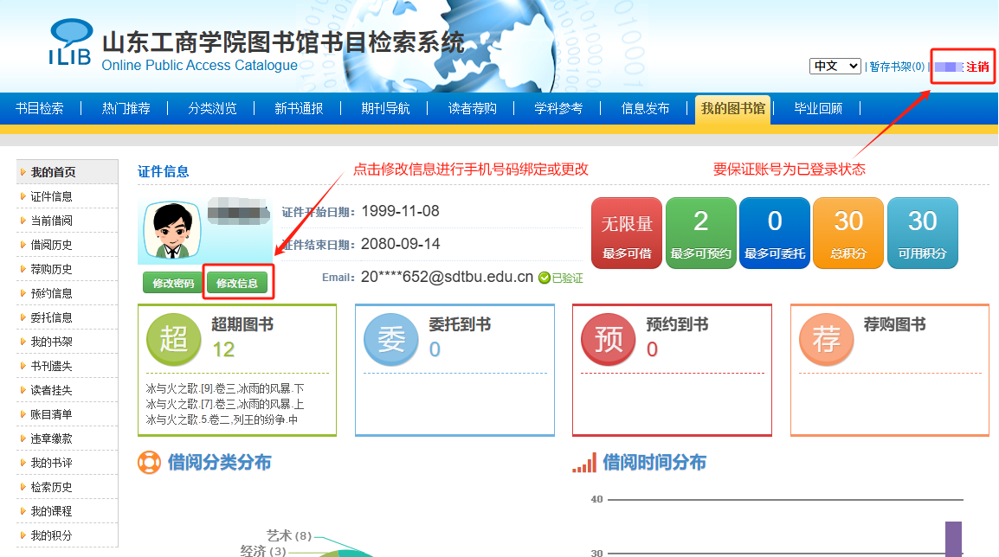Viewport: 999px width, 557px height.
Task: Click the green 已验证 email check icon
Action: 545,278
